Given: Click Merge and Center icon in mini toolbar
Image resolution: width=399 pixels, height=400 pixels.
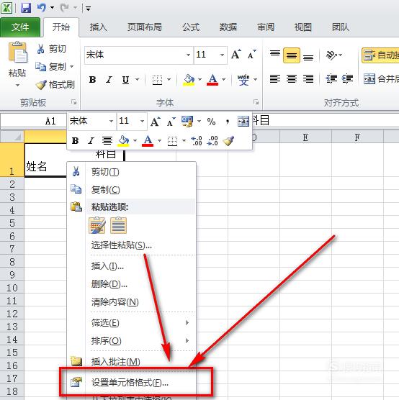Looking at the screenshot, I should pyautogui.click(x=243, y=122).
